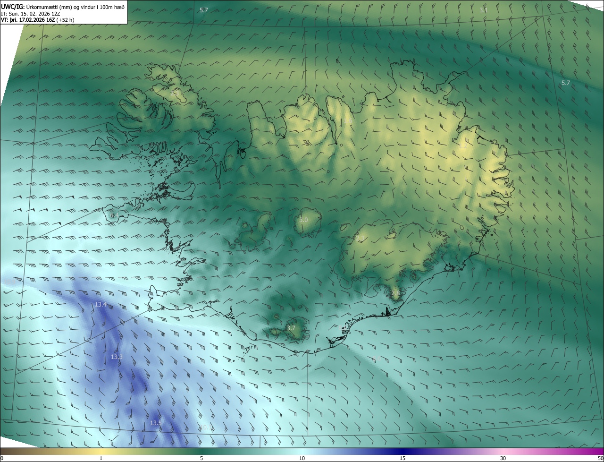Click the 3.1 value label on the map
This screenshot has width=604, height=462.
pyautogui.click(x=484, y=10)
